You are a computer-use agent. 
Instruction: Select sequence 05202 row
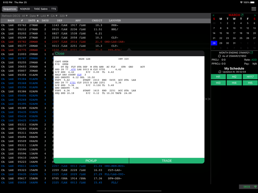point(105,33)
